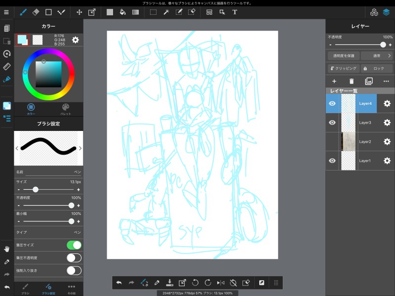Select the Move tool
Image resolution: width=395 pixels, height=296 pixels.
(x=79, y=12)
